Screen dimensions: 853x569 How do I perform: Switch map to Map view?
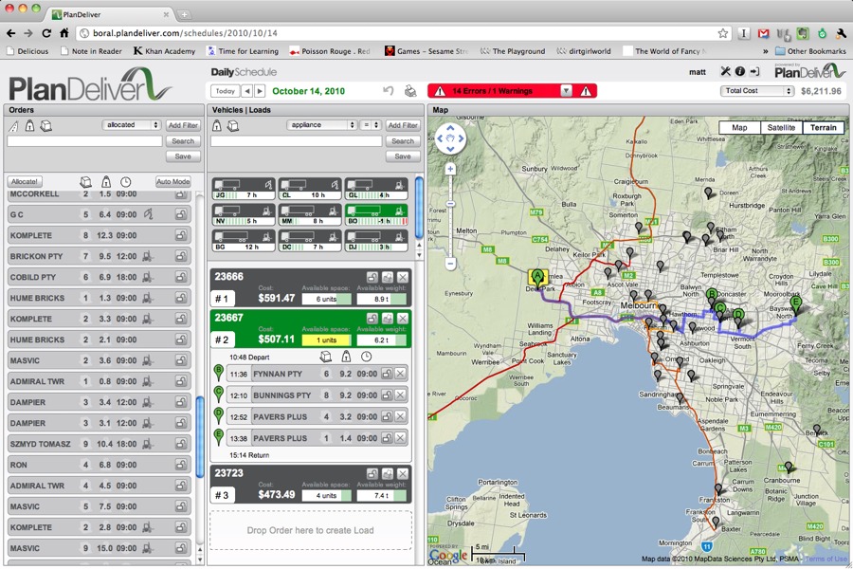pos(739,127)
